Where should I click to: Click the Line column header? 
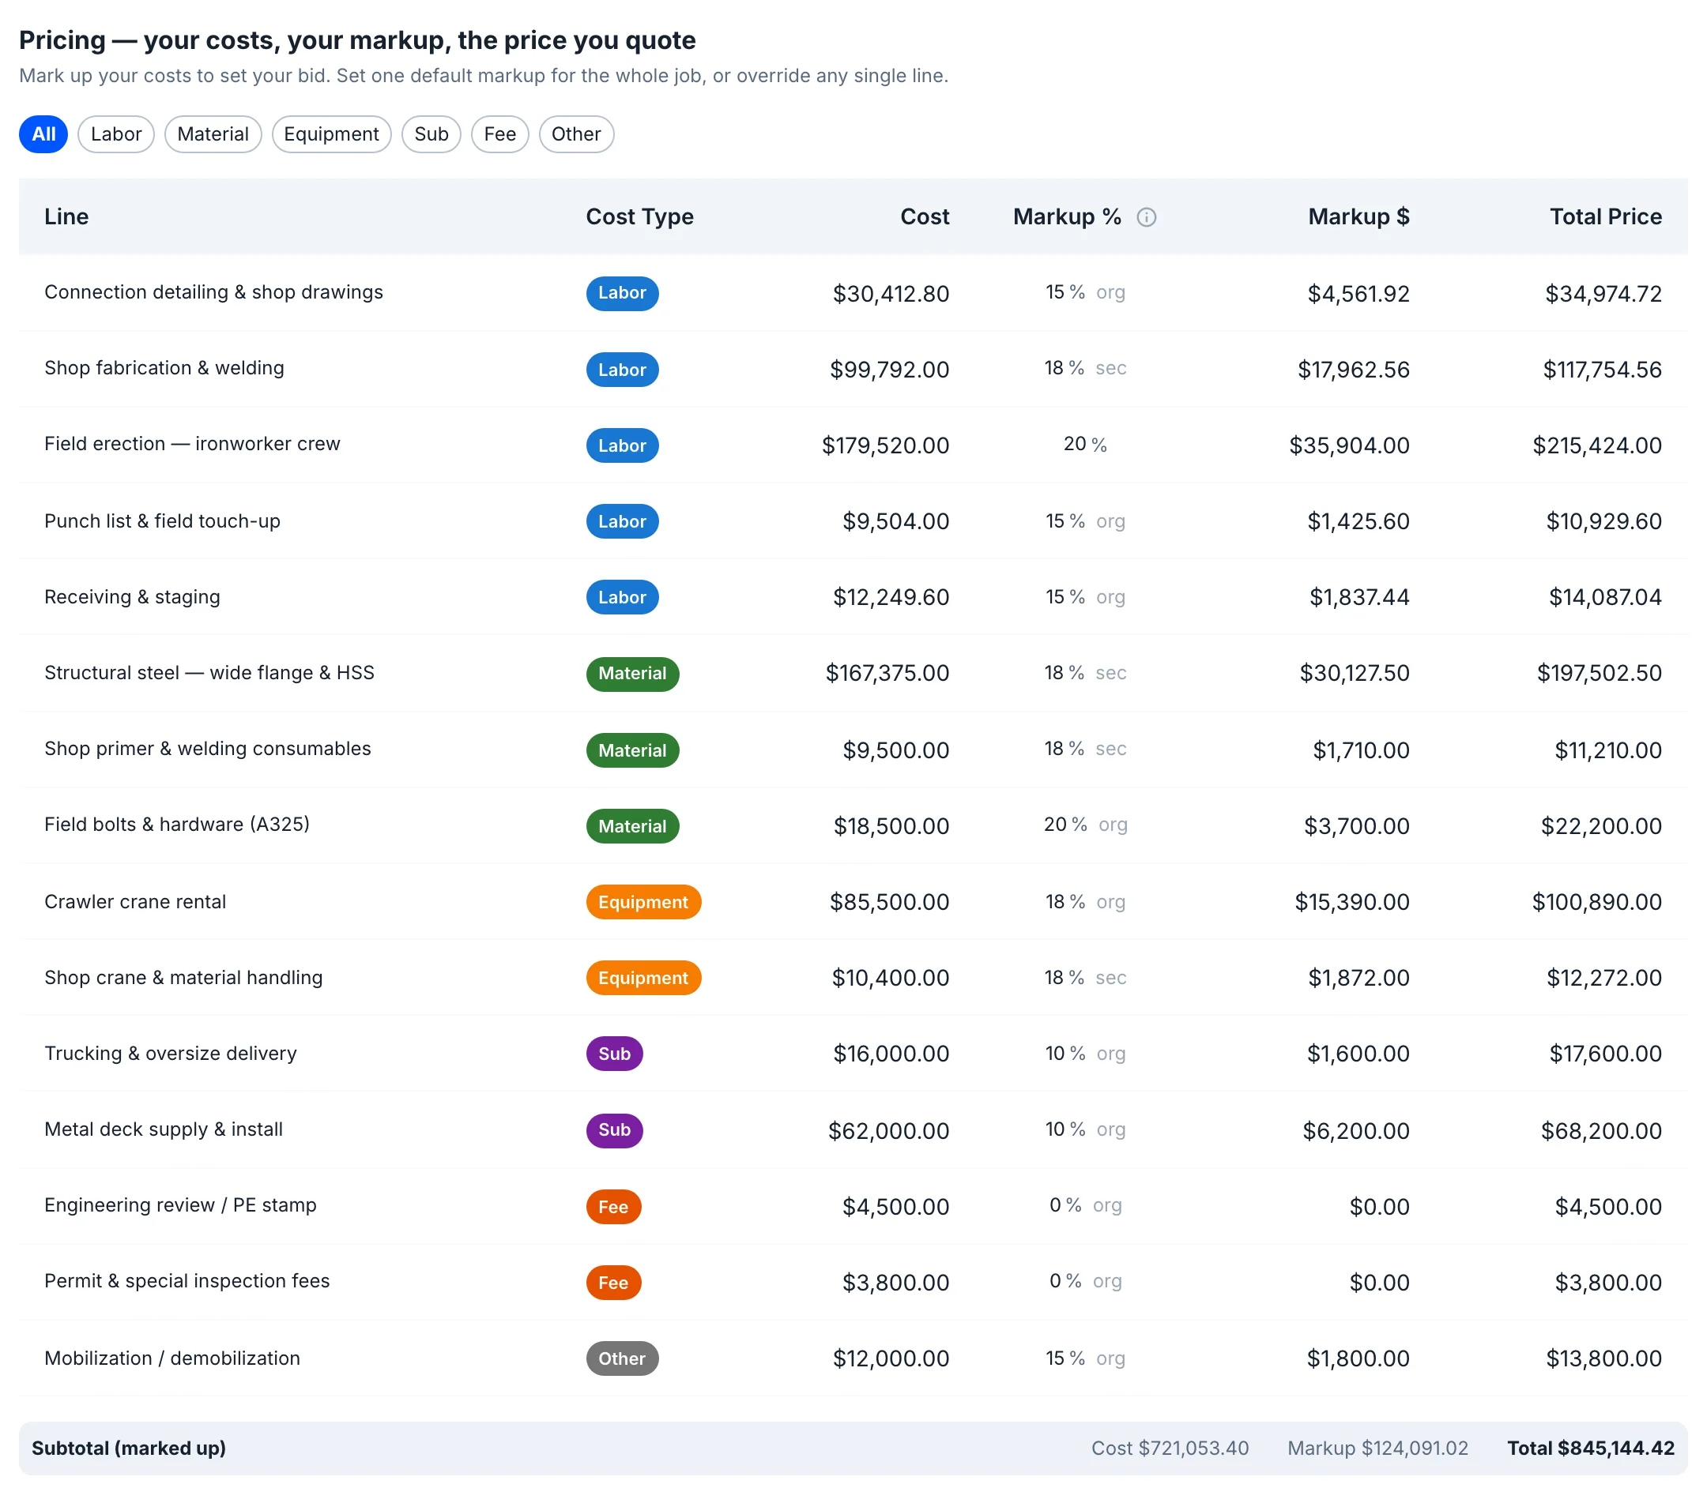pyautogui.click(x=66, y=216)
